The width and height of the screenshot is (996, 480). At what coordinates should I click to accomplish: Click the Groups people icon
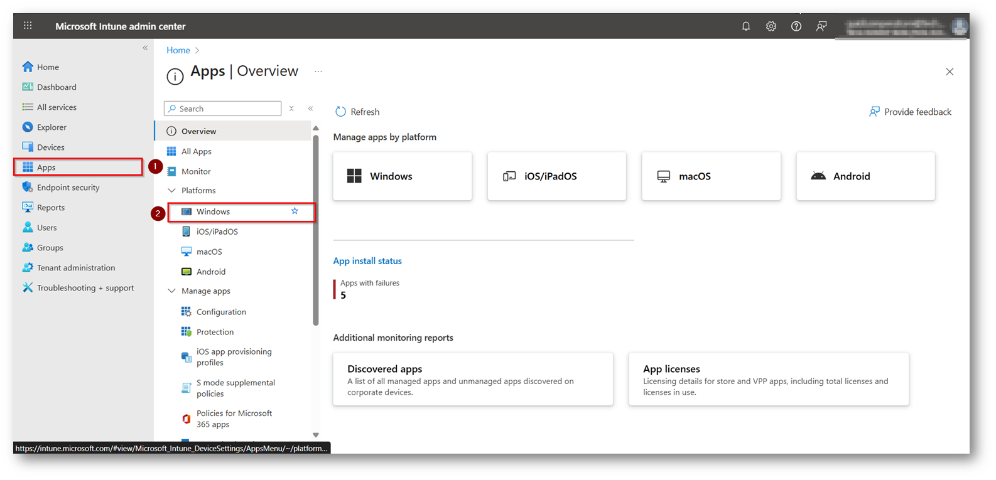pyautogui.click(x=28, y=247)
